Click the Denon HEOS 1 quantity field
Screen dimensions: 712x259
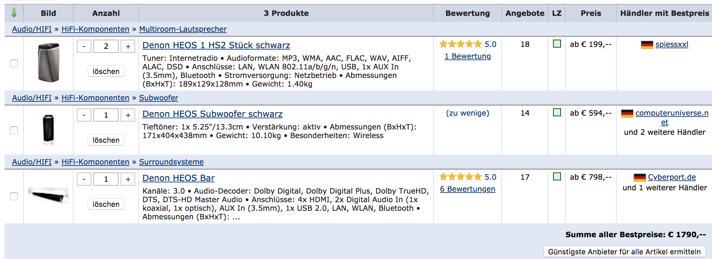106,47
